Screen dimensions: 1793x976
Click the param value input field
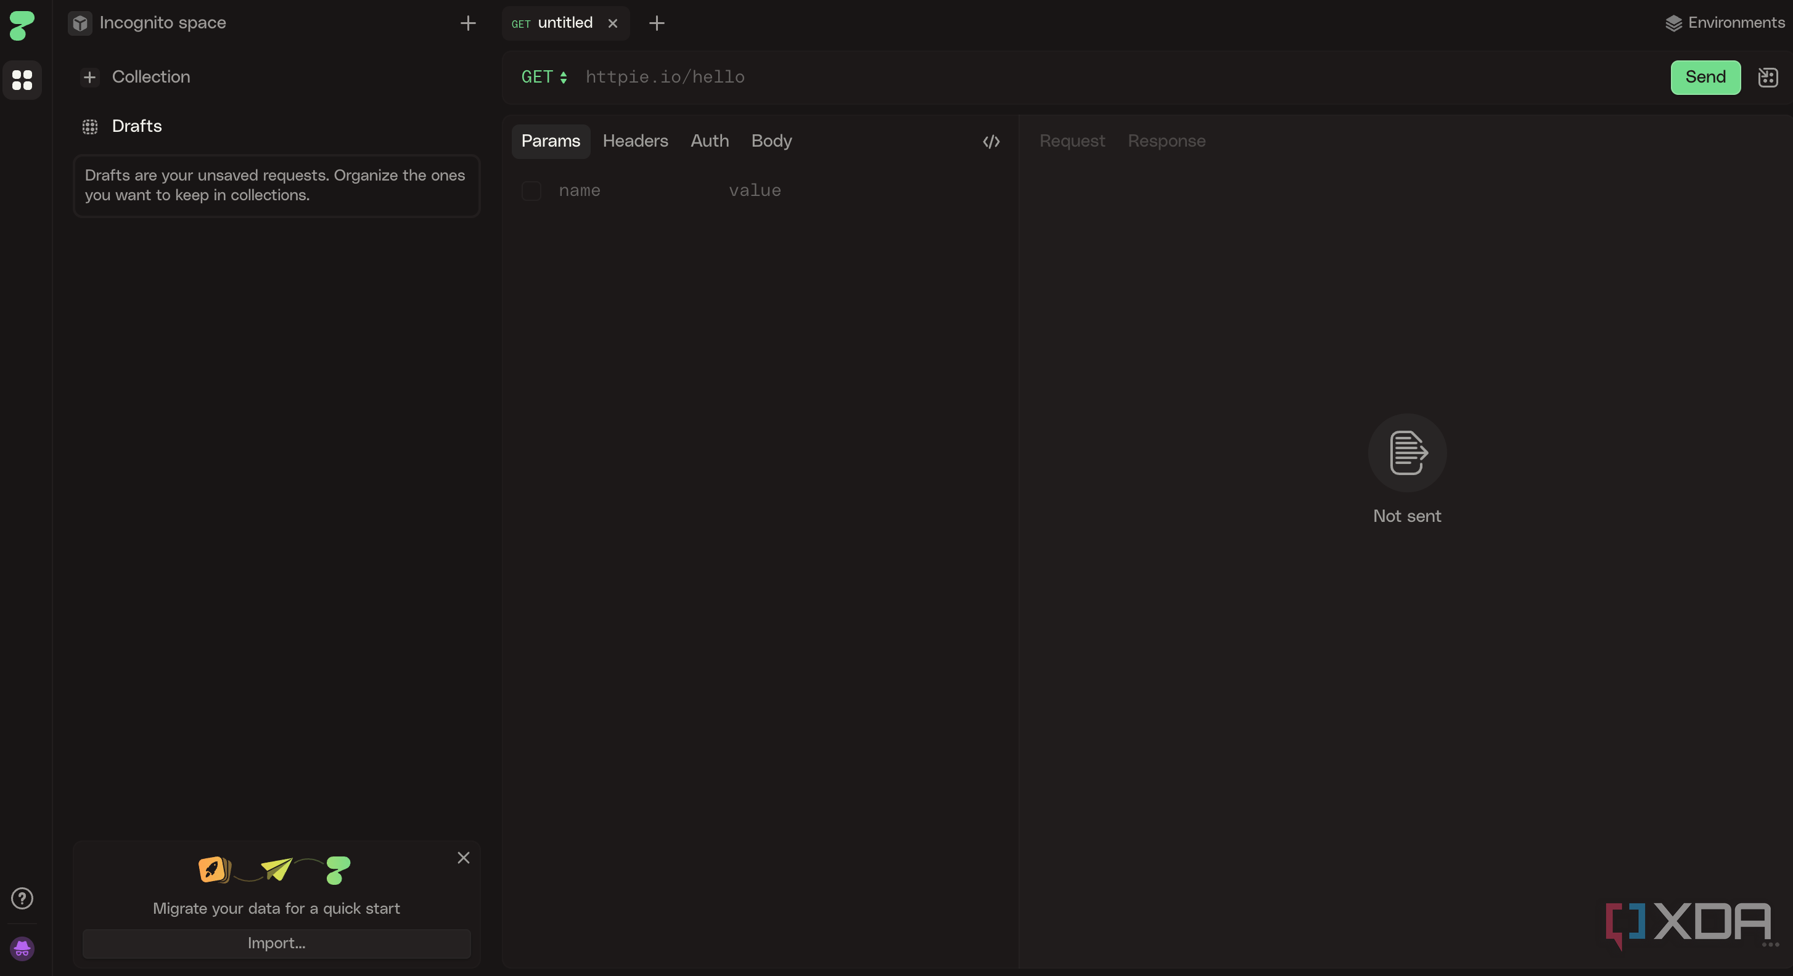[863, 190]
